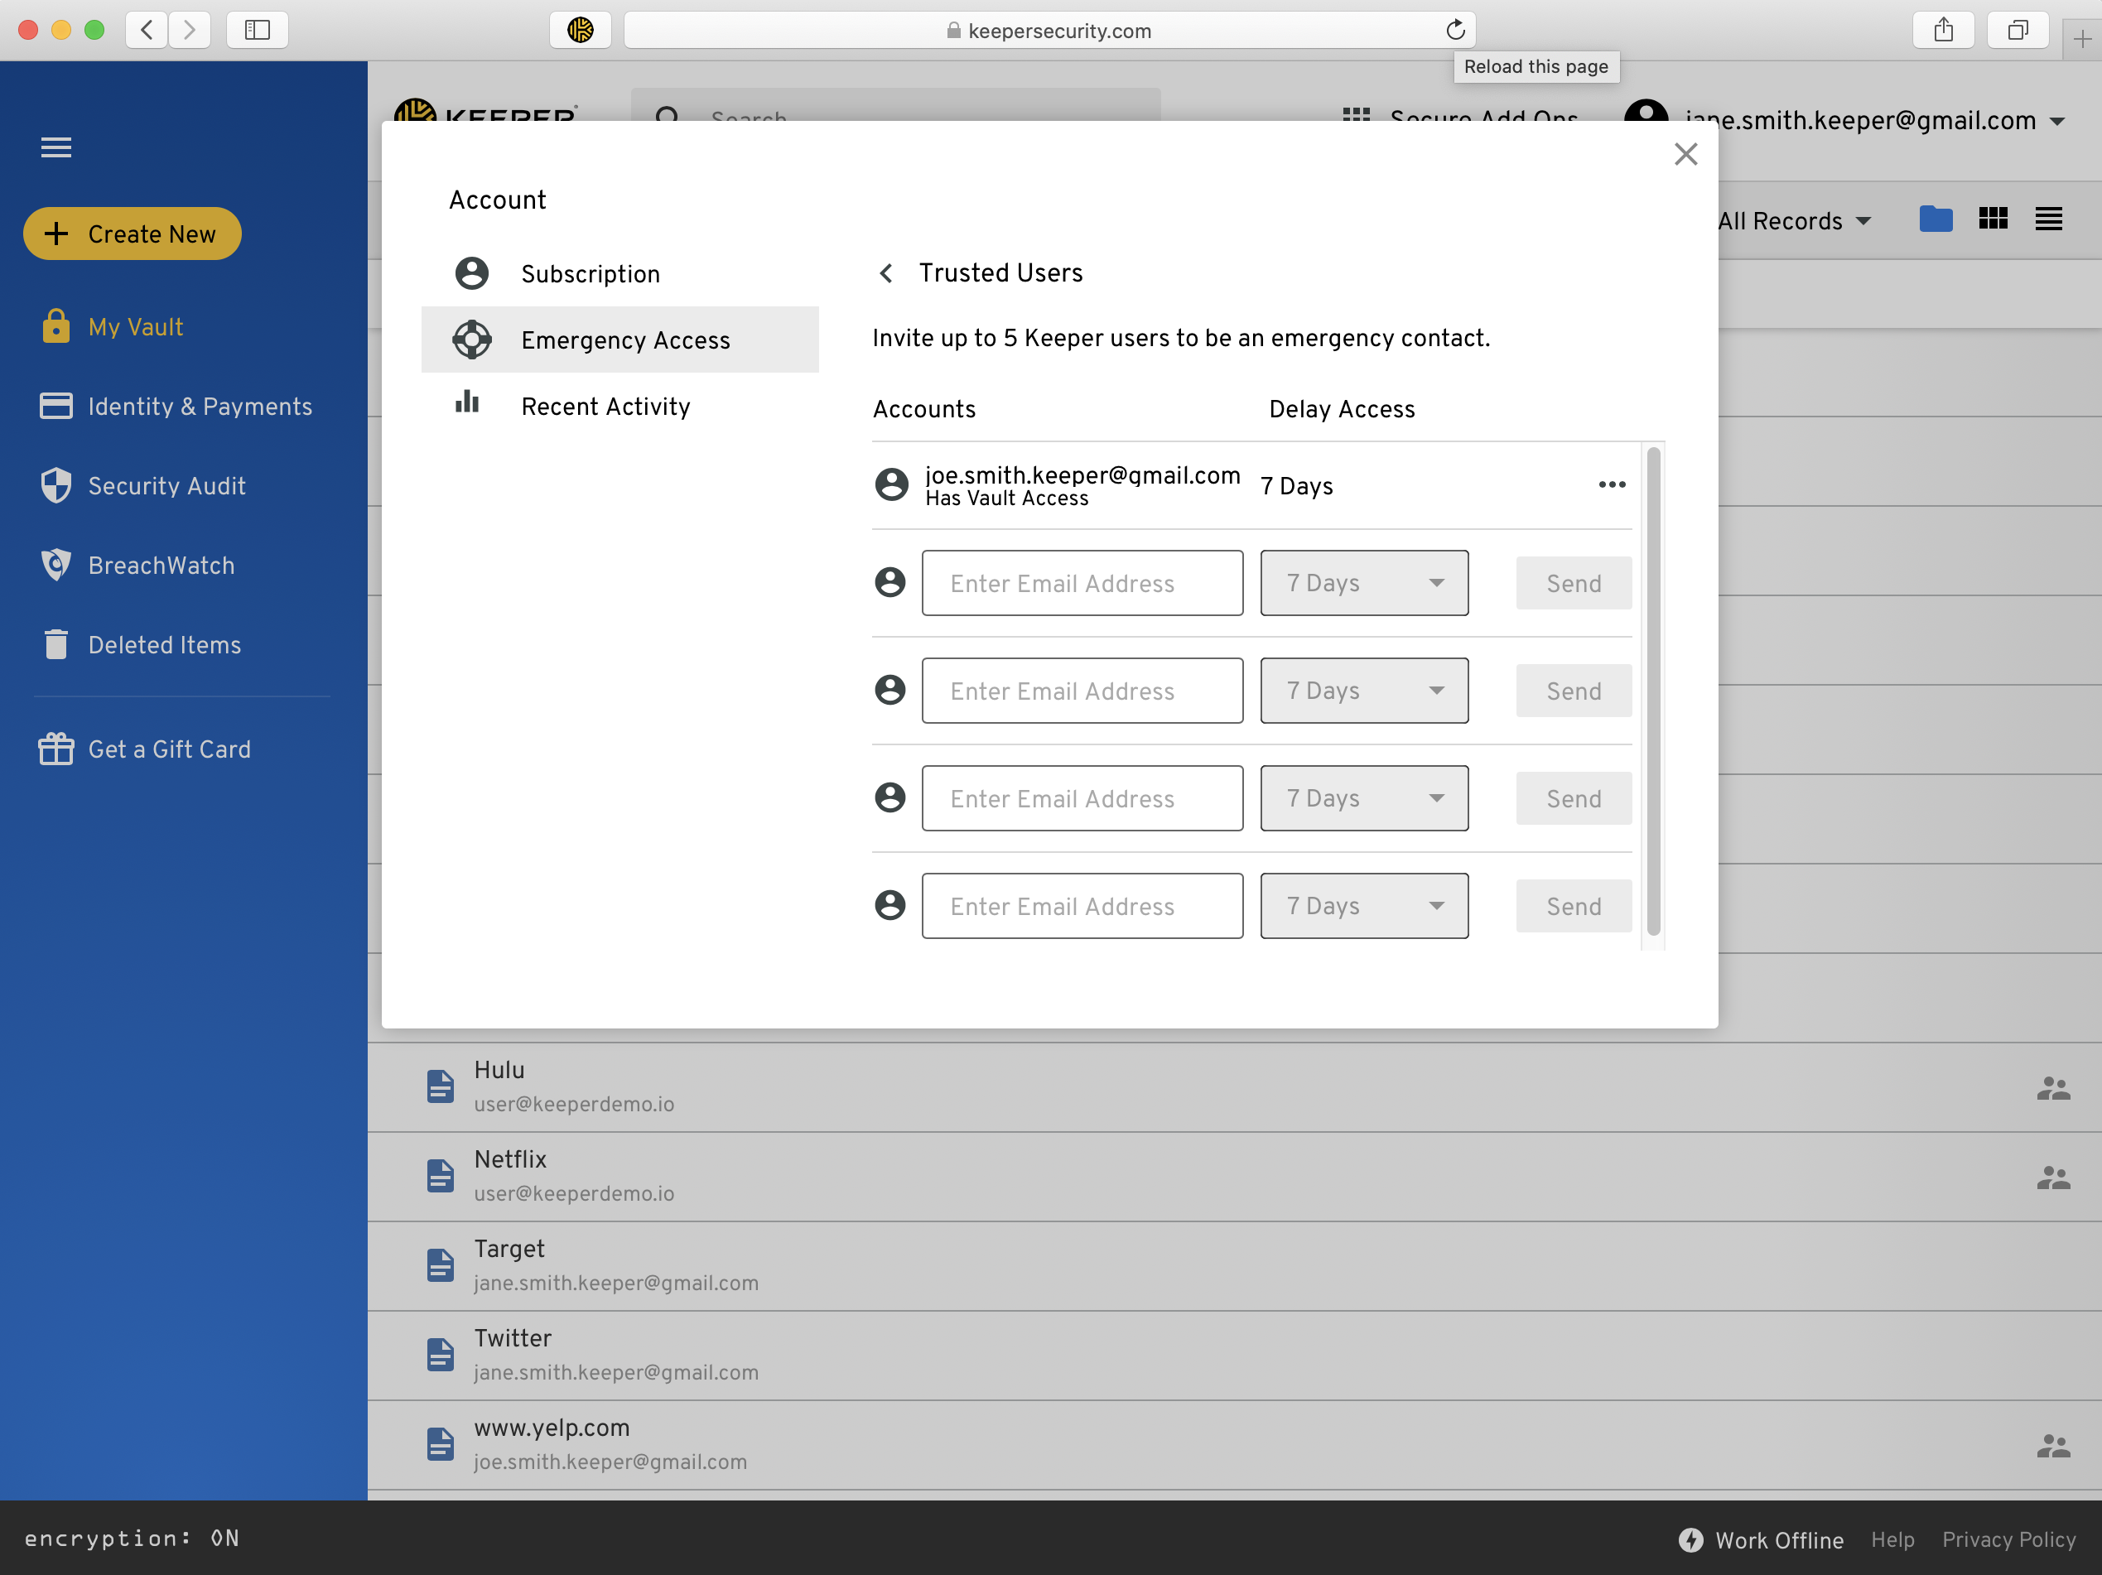This screenshot has height=1575, width=2102.
Task: Click the shared users icon on Hulu row
Action: click(x=2052, y=1089)
